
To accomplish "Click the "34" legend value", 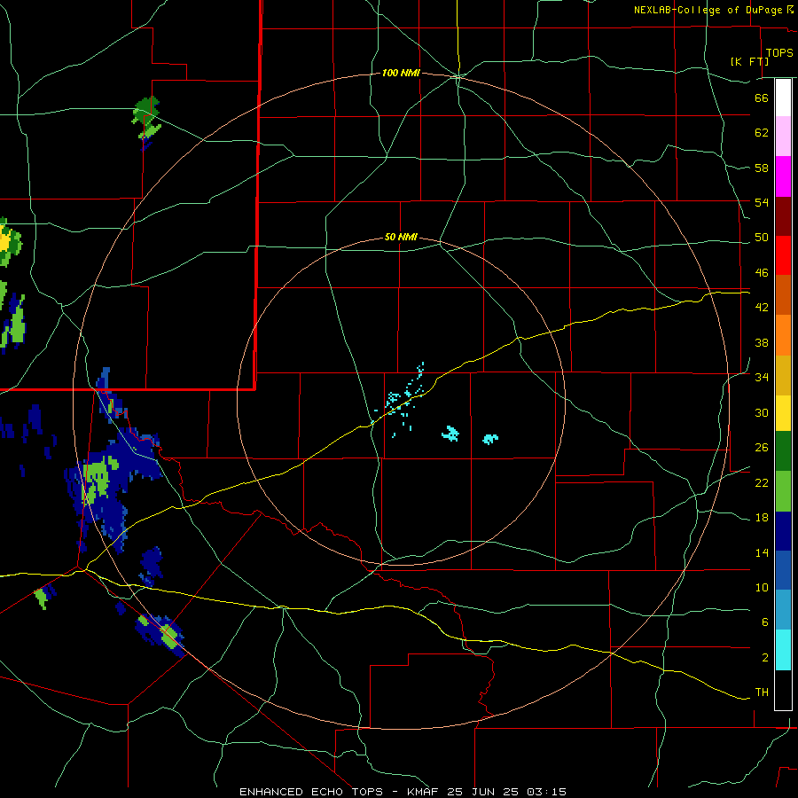I will (x=762, y=378).
